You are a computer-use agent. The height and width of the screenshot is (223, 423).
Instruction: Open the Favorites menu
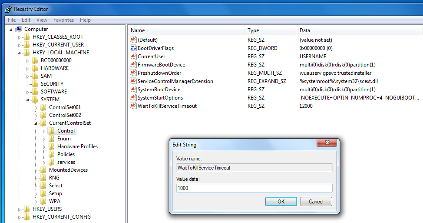(63, 20)
